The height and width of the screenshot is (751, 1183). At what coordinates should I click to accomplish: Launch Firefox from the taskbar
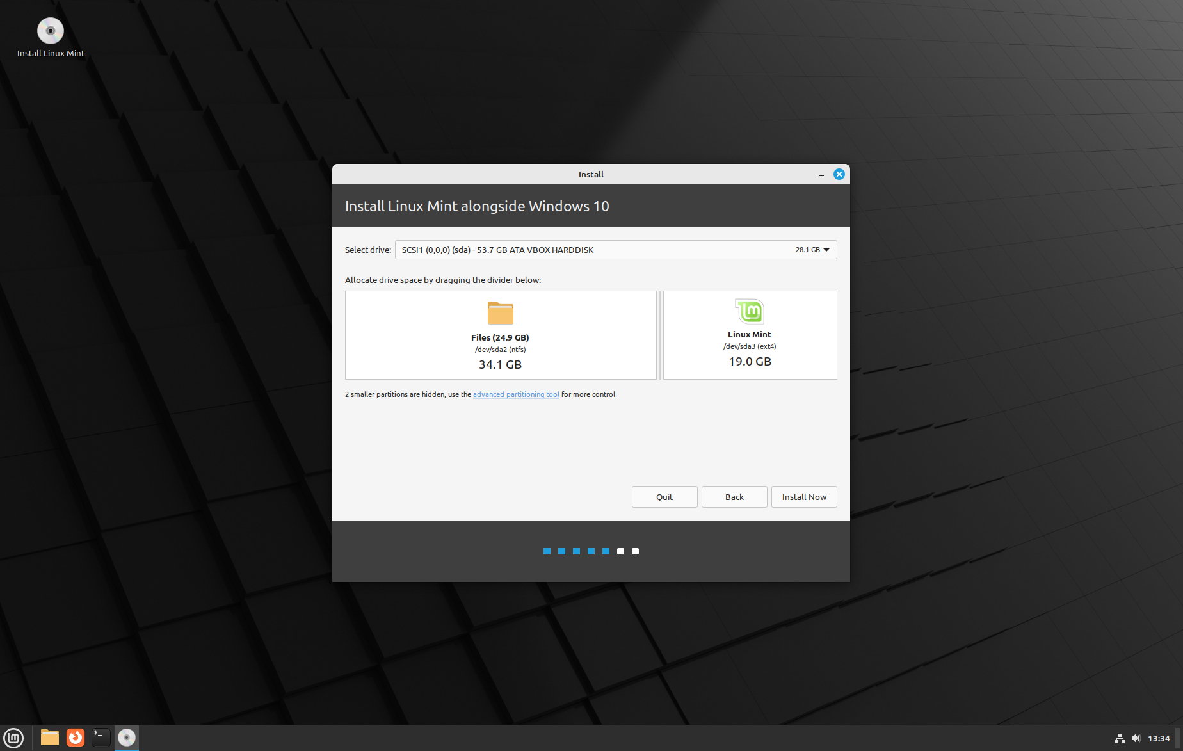click(x=75, y=737)
